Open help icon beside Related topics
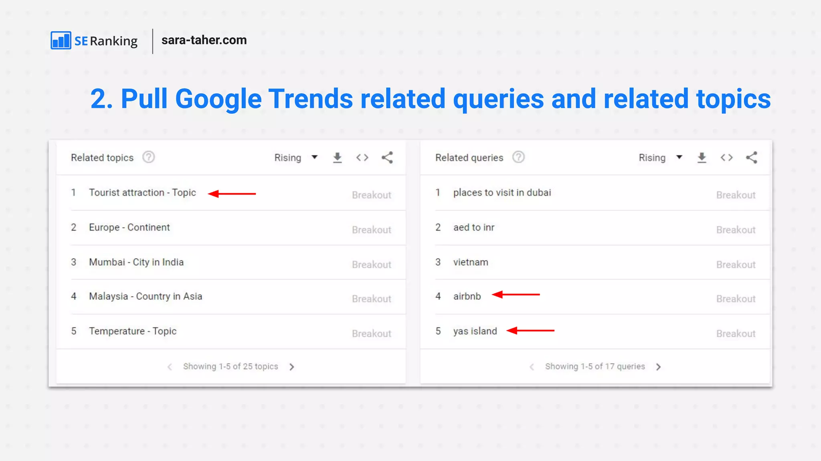This screenshot has height=461, width=821. (x=148, y=157)
